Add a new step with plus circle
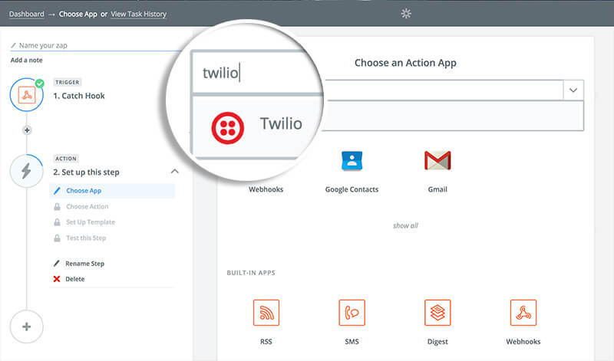614x361 pixels. [x=27, y=327]
